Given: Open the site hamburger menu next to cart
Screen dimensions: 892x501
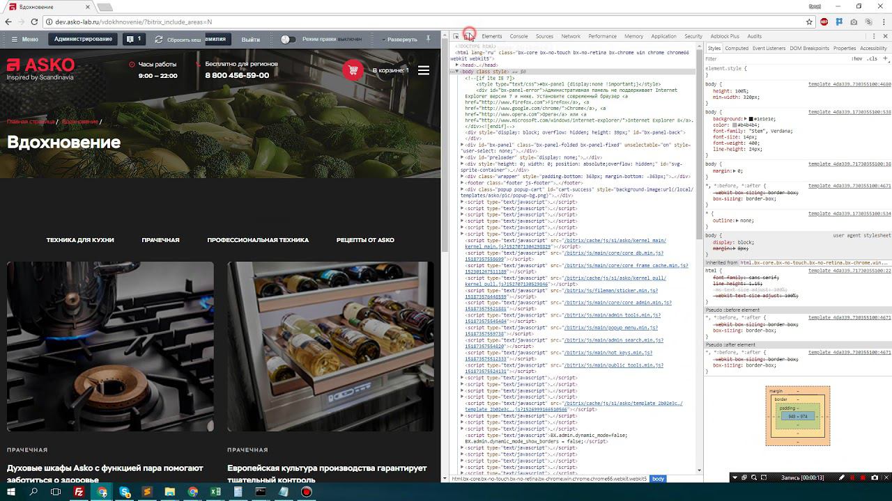Looking at the screenshot, I should point(424,70).
